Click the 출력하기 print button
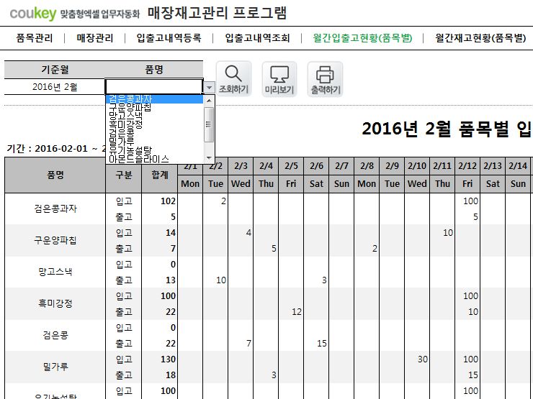 (325, 79)
